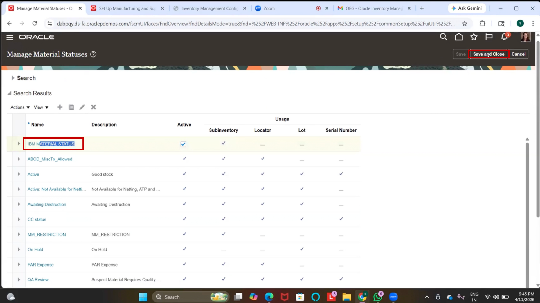Click Lot checkmark in Awaiting Destruction row
This screenshot has width=540, height=303.
pos(302,204)
